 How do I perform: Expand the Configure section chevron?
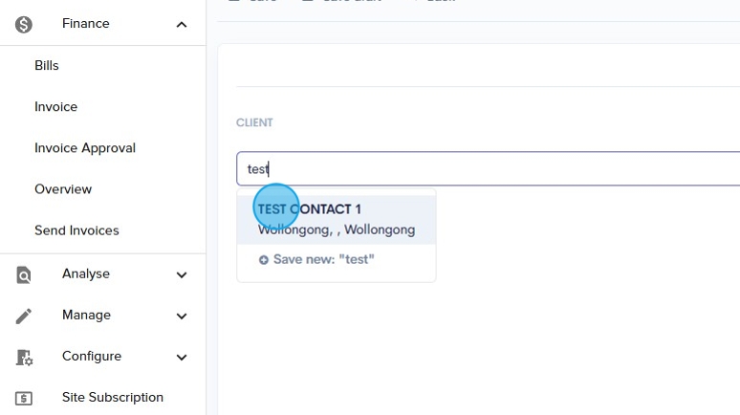click(x=182, y=358)
